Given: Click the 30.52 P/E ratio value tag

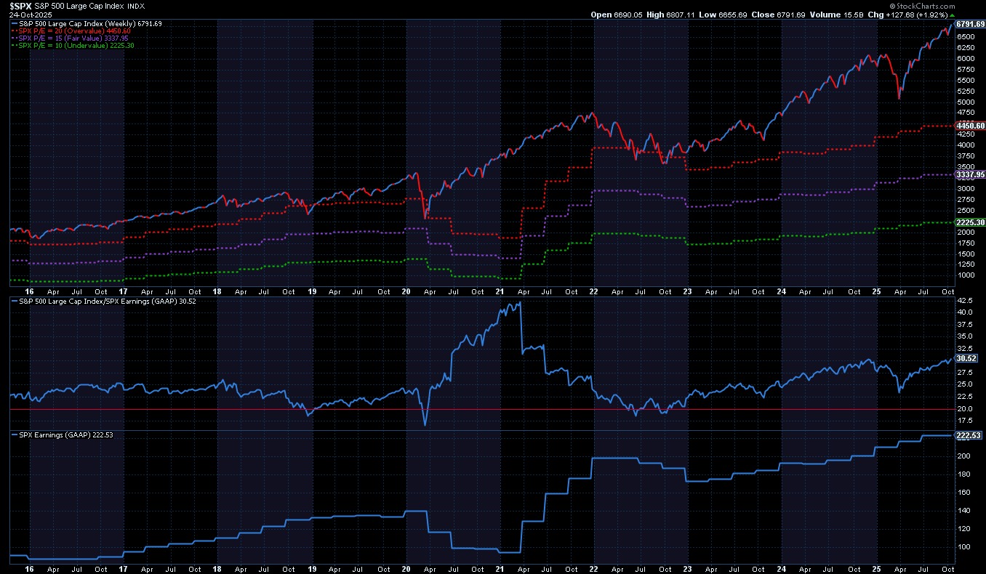Looking at the screenshot, I should tap(966, 358).
